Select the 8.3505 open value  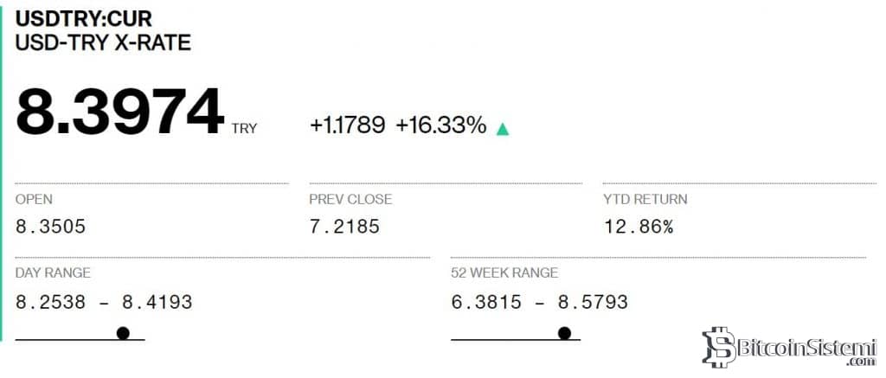pyautogui.click(x=50, y=227)
